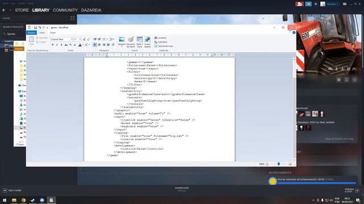Increase paragraph indent
The image size is (364, 204).
[100, 39]
